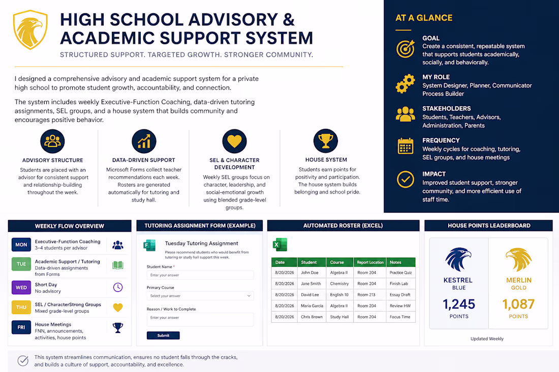Click the Excel icon above the roster

click(280, 245)
